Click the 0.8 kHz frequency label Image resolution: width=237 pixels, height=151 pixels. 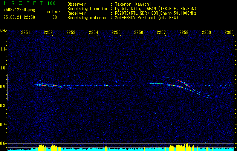pos(3,106)
